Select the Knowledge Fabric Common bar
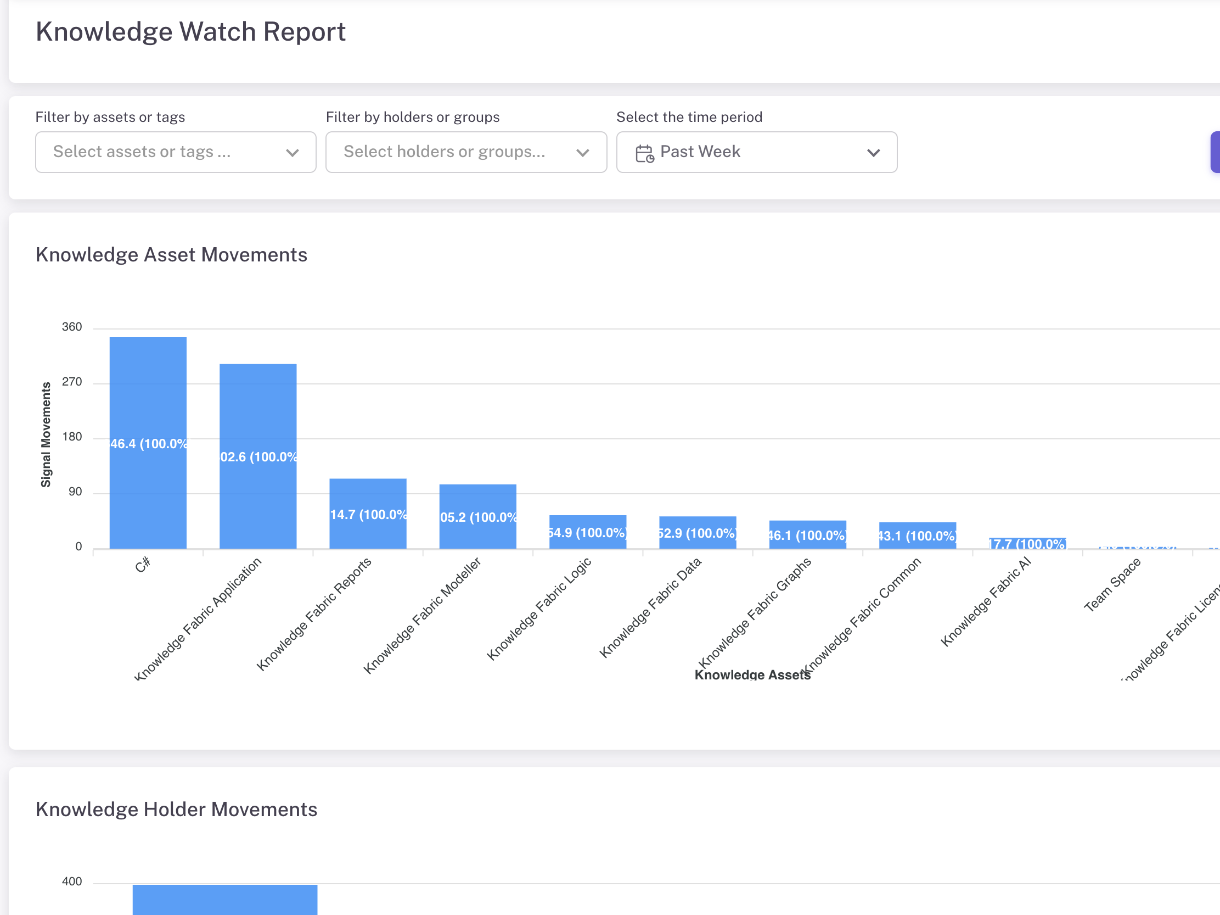The width and height of the screenshot is (1220, 915). pos(917,535)
